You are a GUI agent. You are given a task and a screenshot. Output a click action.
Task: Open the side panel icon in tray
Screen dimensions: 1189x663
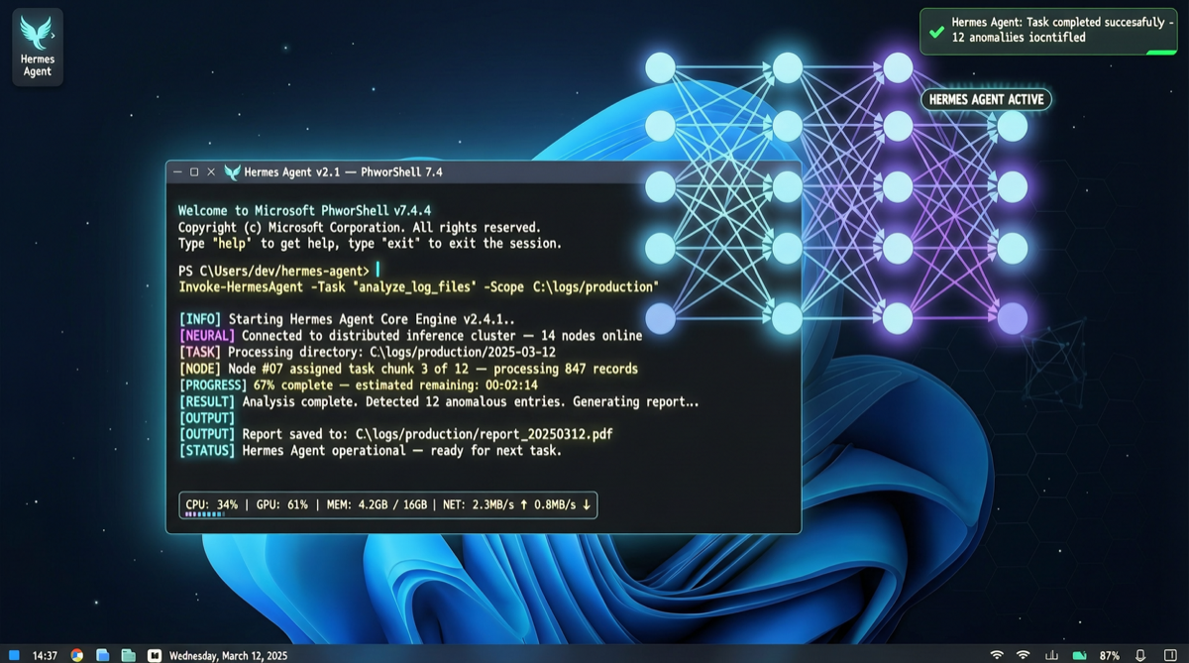[x=1170, y=655]
